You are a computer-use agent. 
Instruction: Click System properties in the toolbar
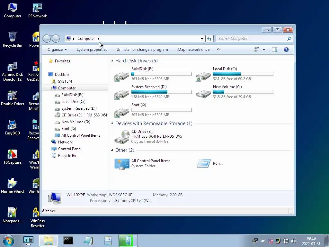point(92,50)
